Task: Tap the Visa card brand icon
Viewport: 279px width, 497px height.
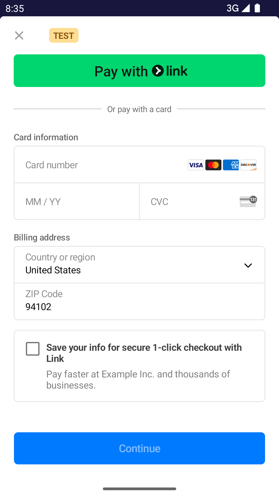Action: click(x=196, y=165)
